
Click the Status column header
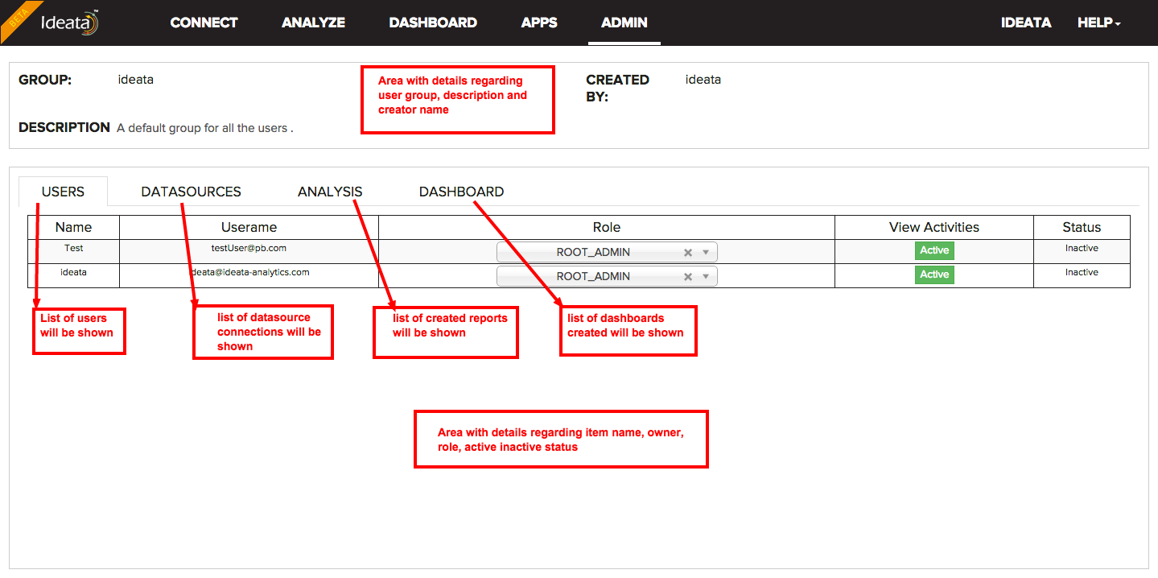pos(1082,227)
